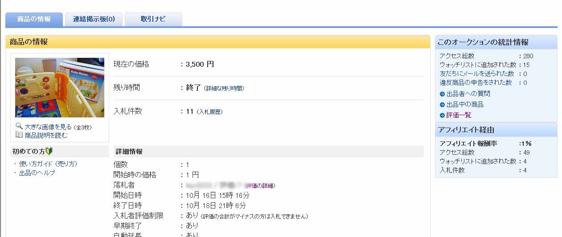Select the 取引ナビ tab
Screen dimensions: 562x237
[x=153, y=19]
